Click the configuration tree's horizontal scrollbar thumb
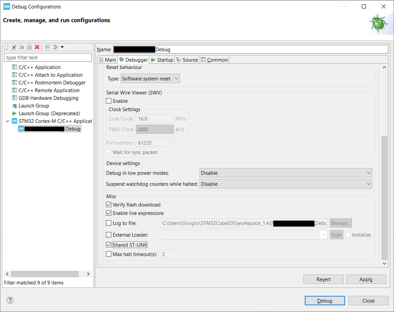394x312 pixels. point(45,274)
